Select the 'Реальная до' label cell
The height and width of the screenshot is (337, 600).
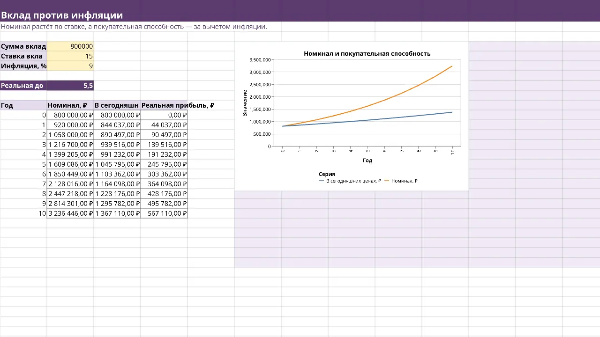click(23, 86)
